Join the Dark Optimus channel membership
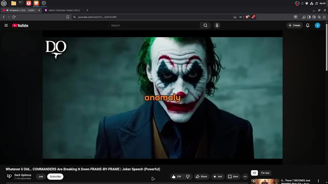The height and width of the screenshot is (184, 328). pos(41,177)
